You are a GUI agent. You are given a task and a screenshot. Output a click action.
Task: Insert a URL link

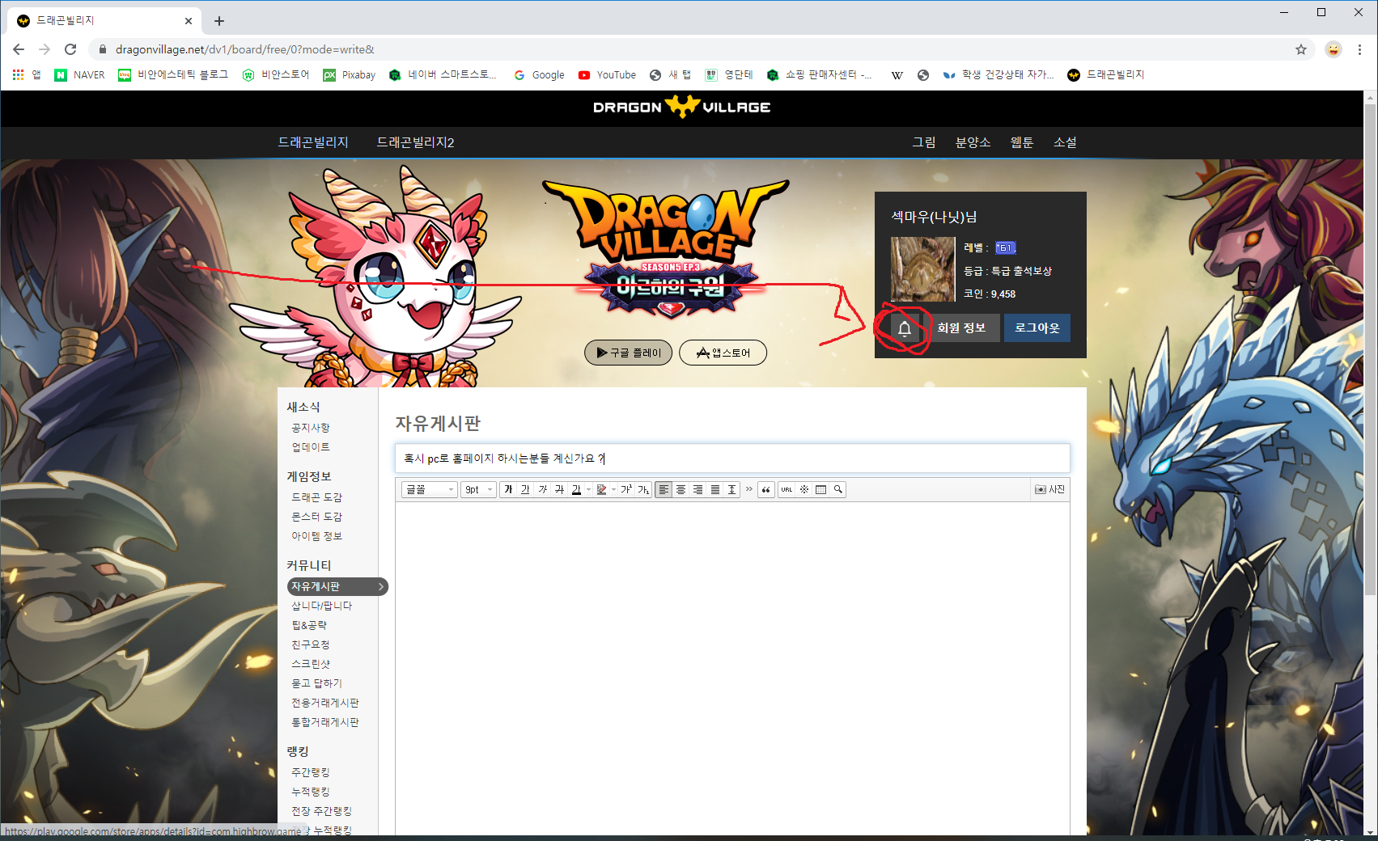coord(787,489)
